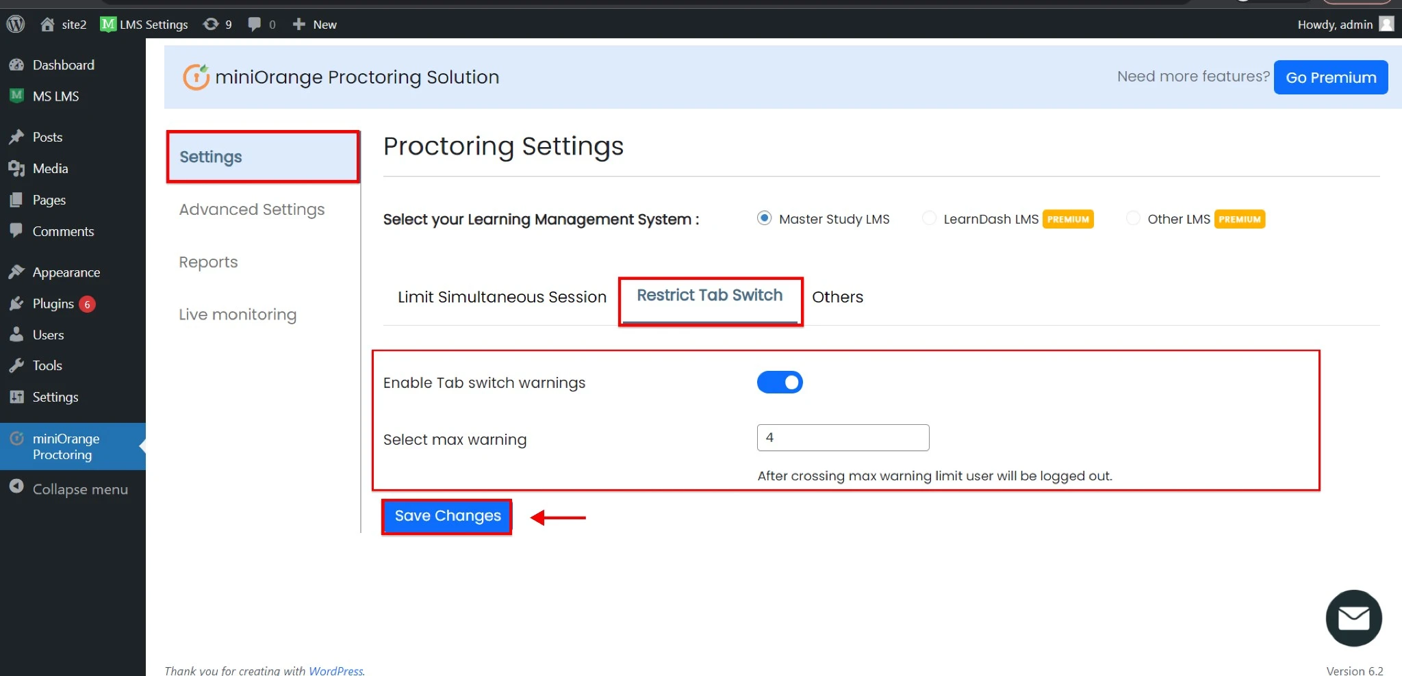Open the site2 home icon
Image resolution: width=1402 pixels, height=676 pixels.
(x=47, y=24)
